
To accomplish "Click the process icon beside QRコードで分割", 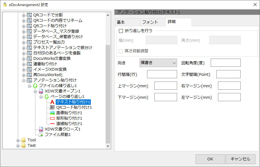I will coord(29,15).
